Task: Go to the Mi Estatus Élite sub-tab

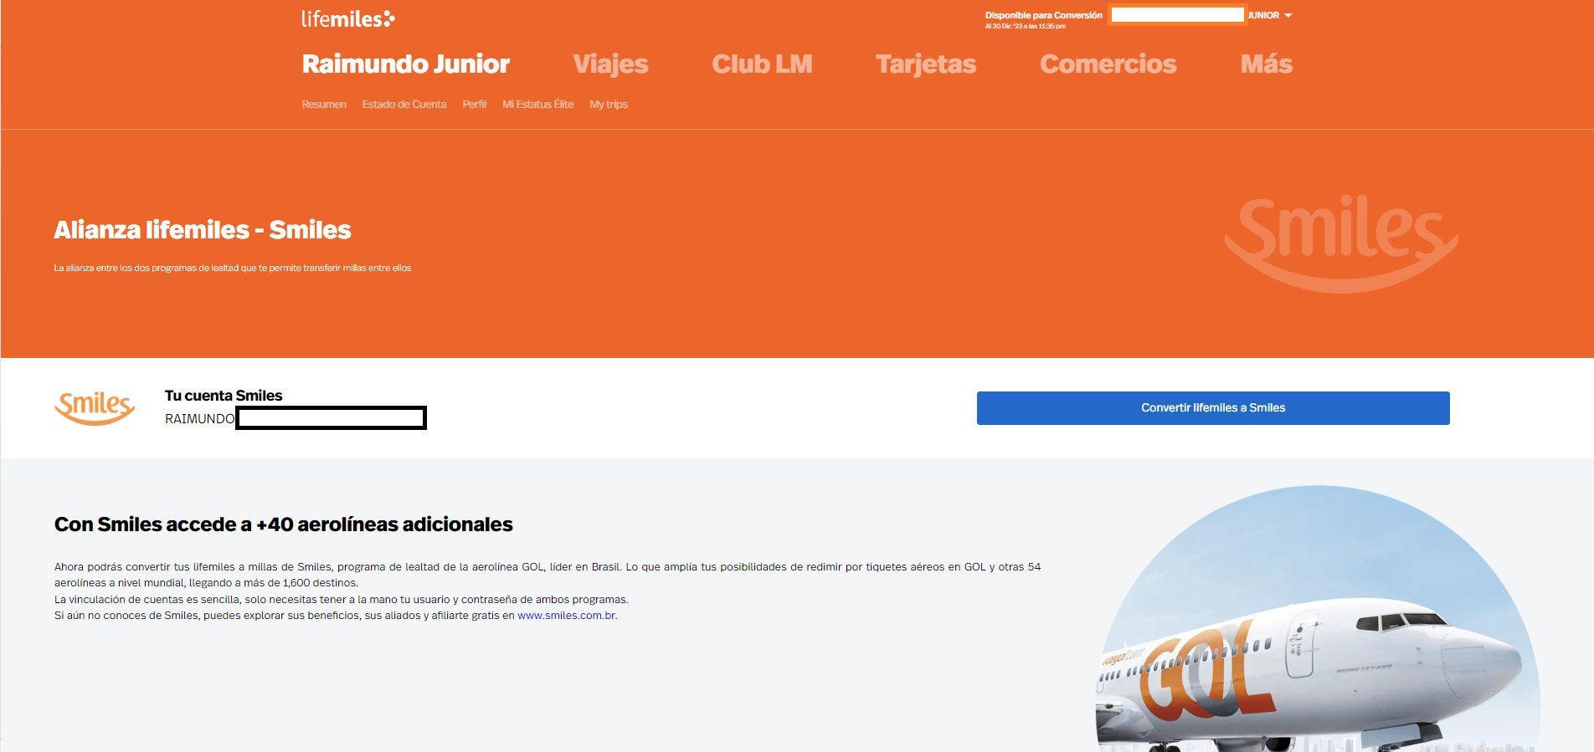Action: coord(538,105)
